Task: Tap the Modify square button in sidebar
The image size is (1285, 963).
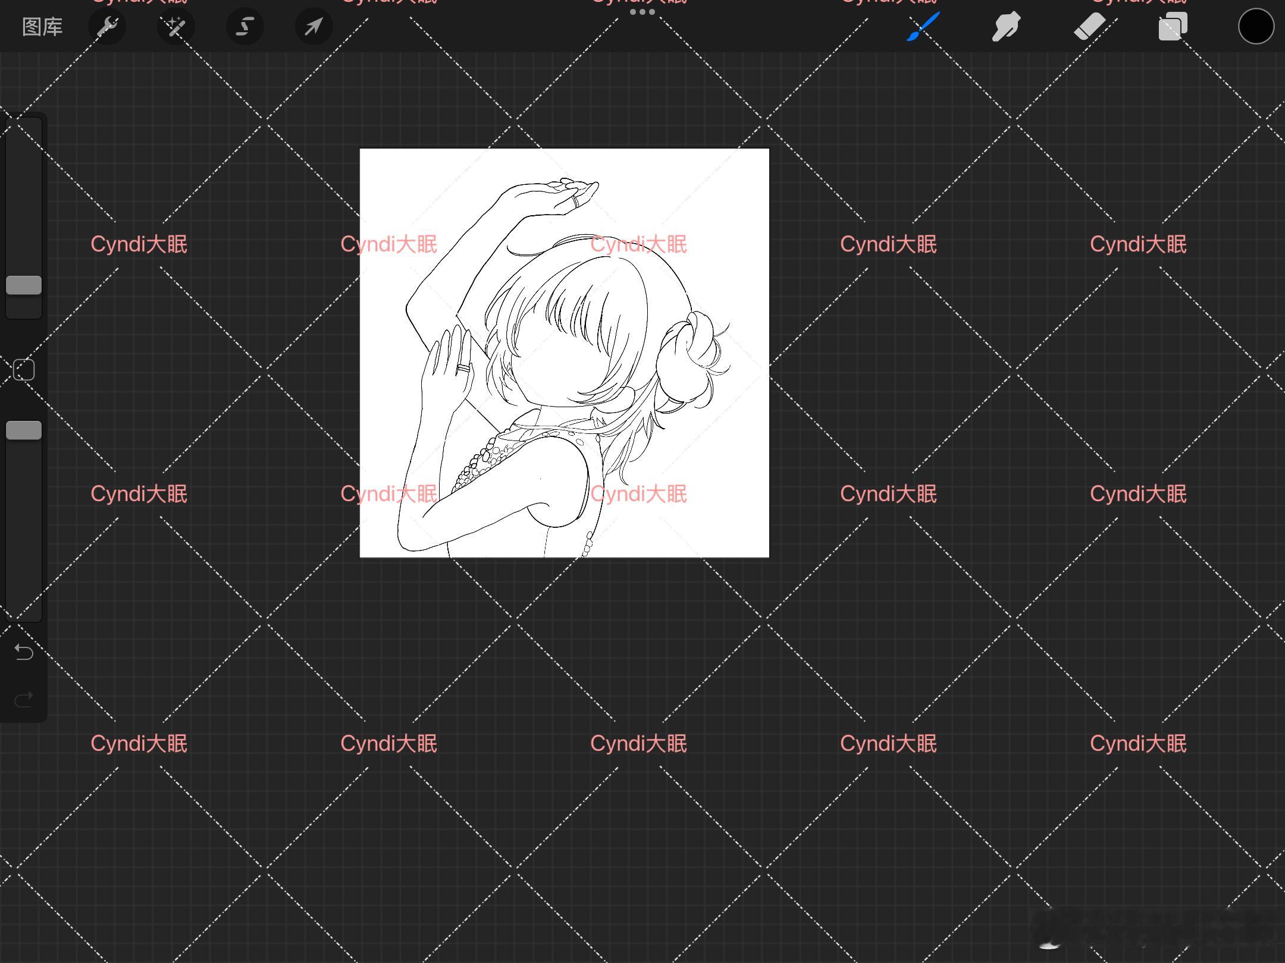Action: [x=24, y=370]
